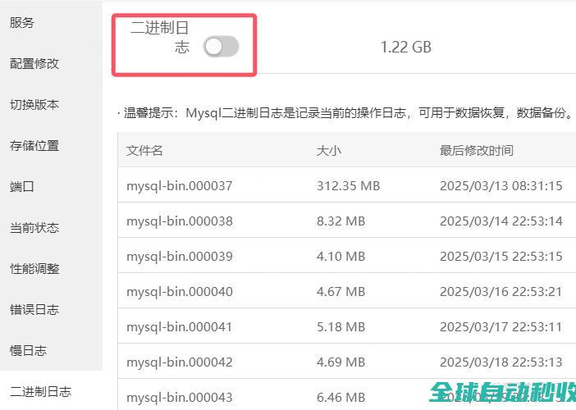Open the 性能调整 section

(x=34, y=269)
